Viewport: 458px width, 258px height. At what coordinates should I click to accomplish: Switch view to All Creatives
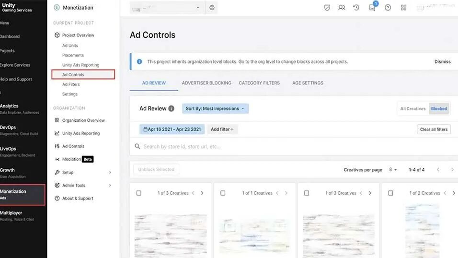[412, 108]
